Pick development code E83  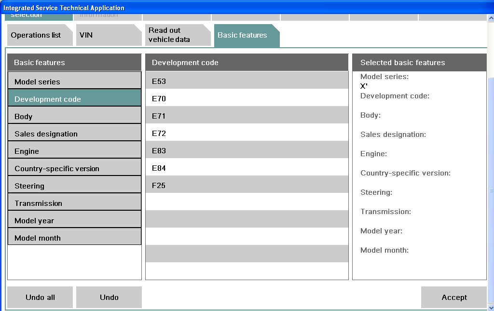click(x=247, y=149)
